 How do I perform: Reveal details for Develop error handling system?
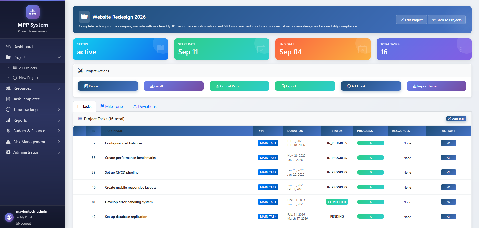click(448, 202)
